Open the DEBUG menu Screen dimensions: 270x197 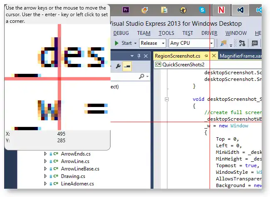point(121,33)
